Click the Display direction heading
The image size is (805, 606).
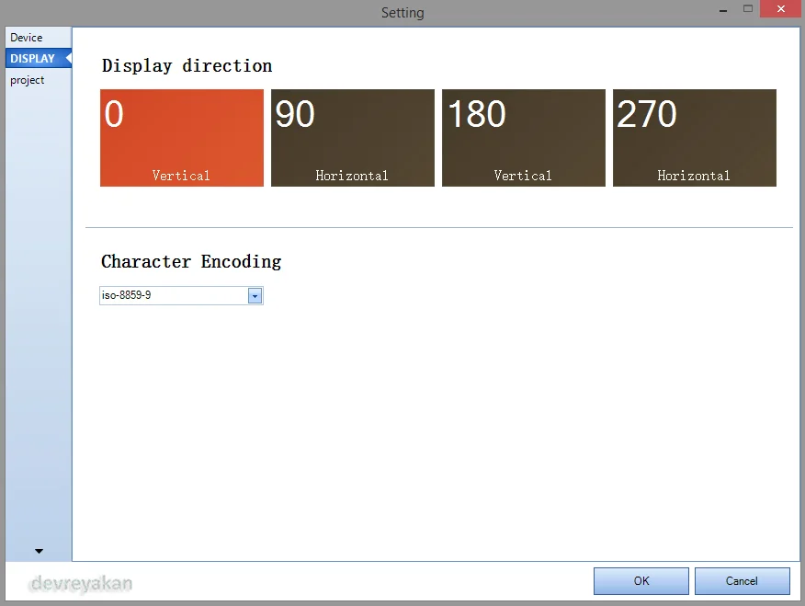coord(187,65)
